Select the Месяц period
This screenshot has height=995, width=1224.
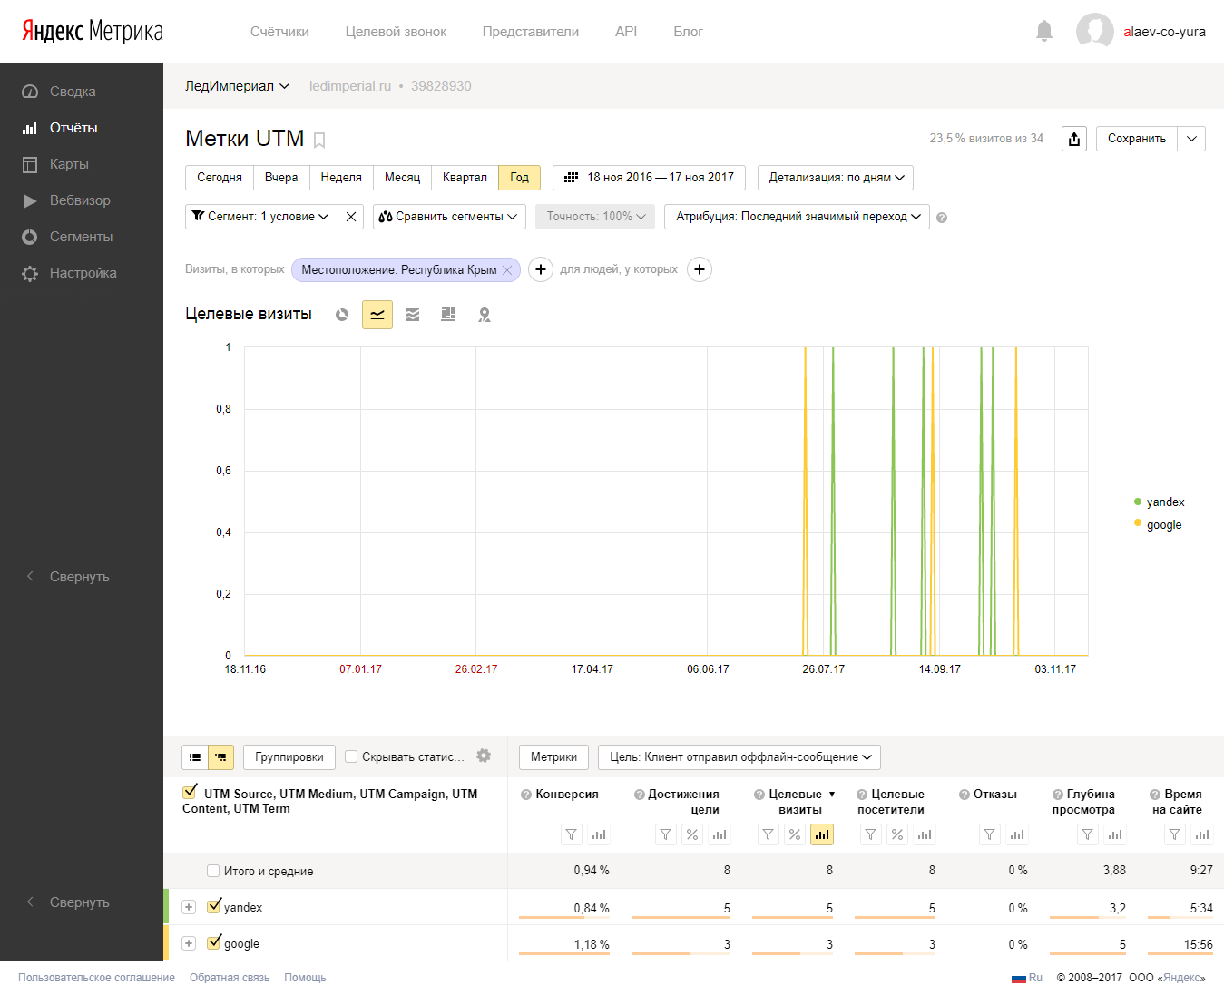tap(402, 178)
